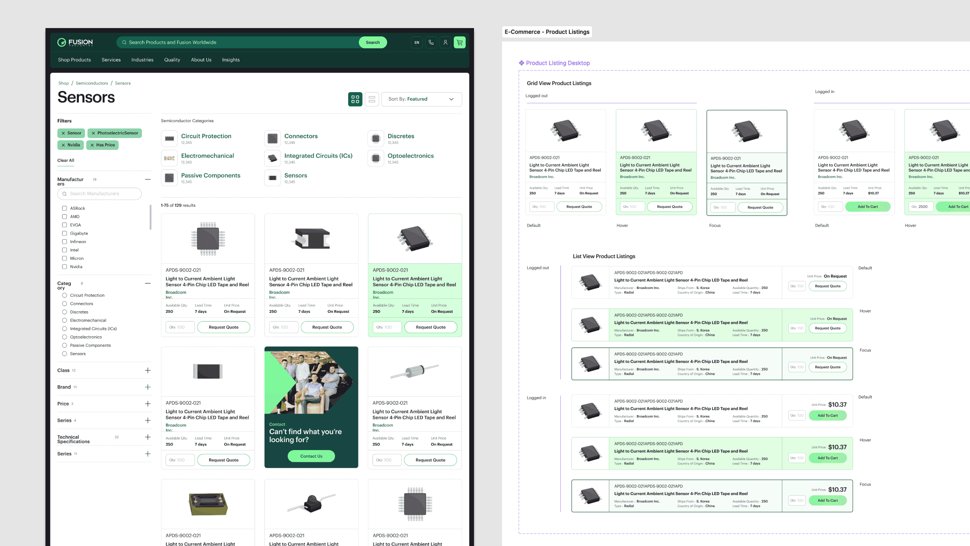Open the Shop Products menu
The image size is (970, 546).
pos(74,60)
